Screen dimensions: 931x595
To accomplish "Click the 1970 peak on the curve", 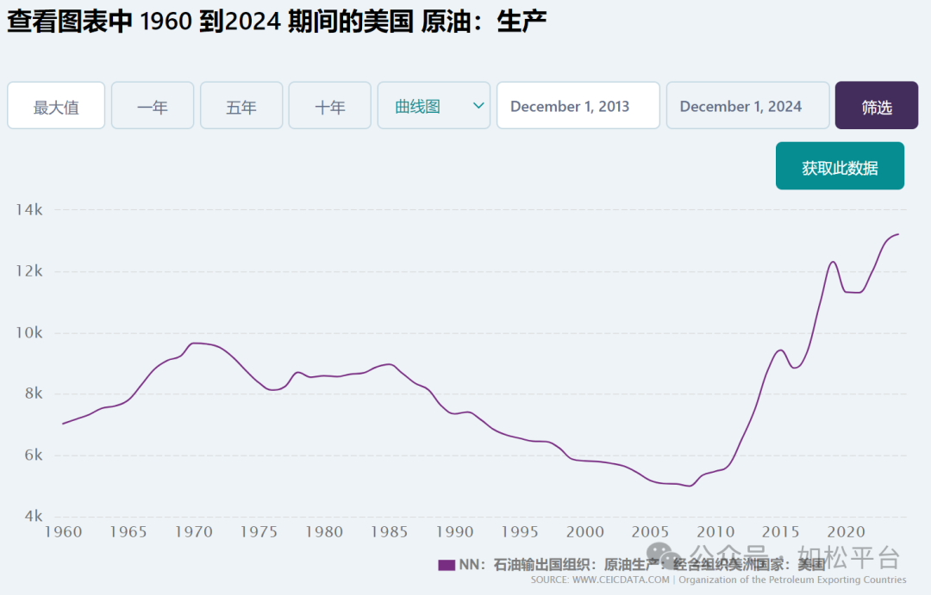I will point(195,343).
